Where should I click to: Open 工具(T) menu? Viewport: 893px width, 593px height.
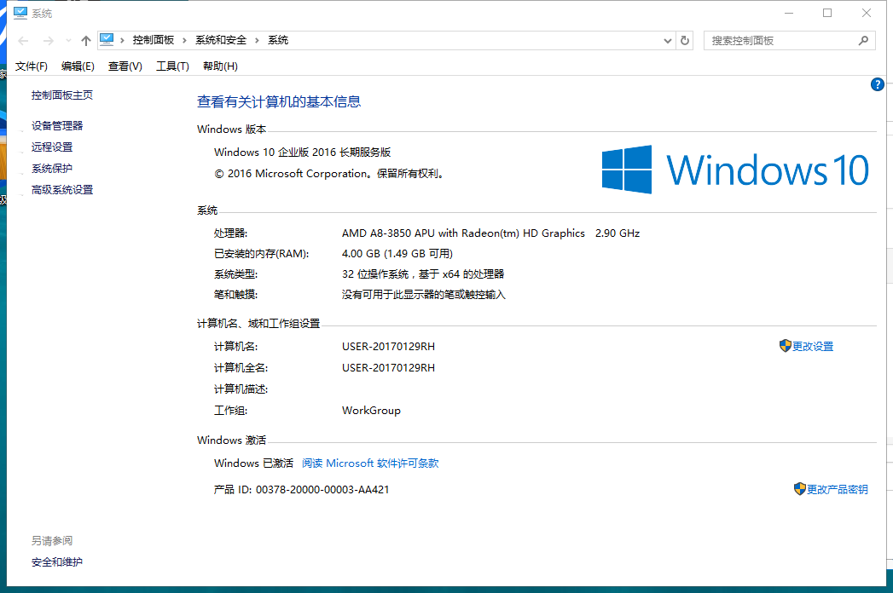point(172,66)
